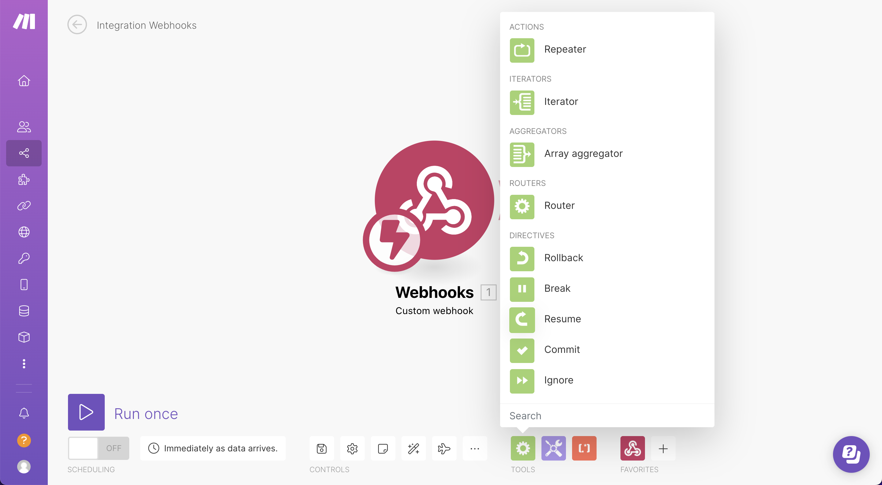The width and height of the screenshot is (882, 485).
Task: Select the Resume directive
Action: click(563, 318)
